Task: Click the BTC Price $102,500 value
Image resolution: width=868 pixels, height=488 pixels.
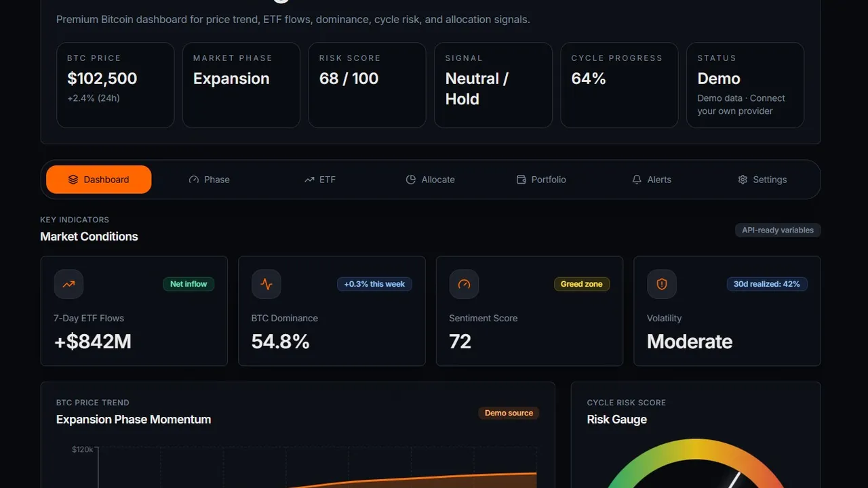Action: pyautogui.click(x=102, y=79)
